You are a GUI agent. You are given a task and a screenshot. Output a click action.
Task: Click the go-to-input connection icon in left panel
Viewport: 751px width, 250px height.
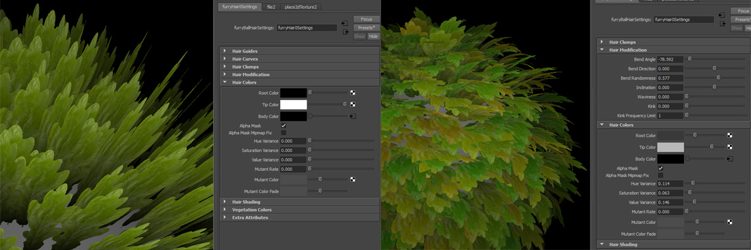click(x=344, y=23)
